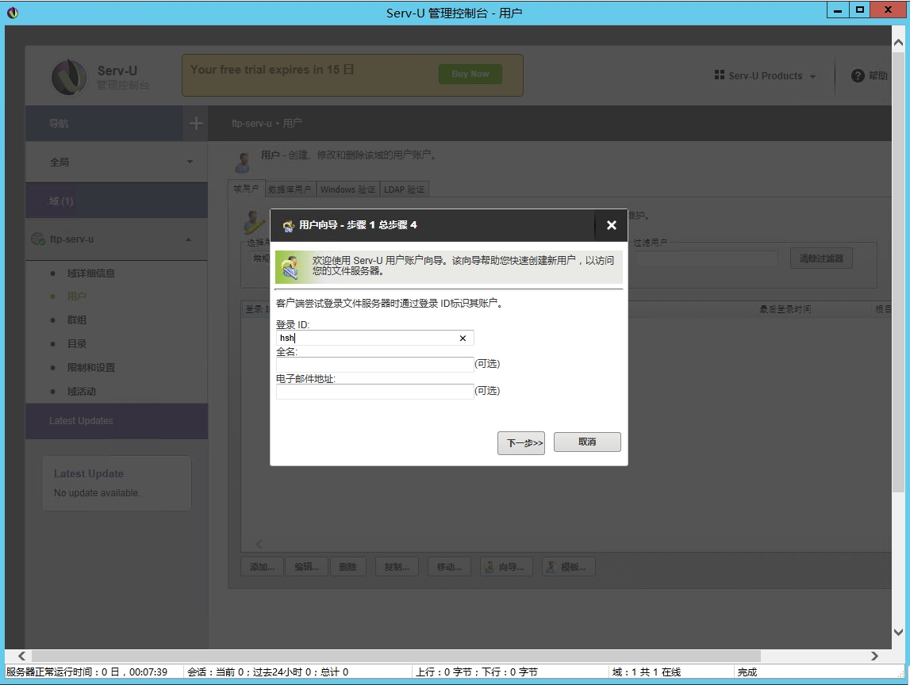Maximize the Serv-U window
The image size is (910, 685).
pyautogui.click(x=859, y=10)
